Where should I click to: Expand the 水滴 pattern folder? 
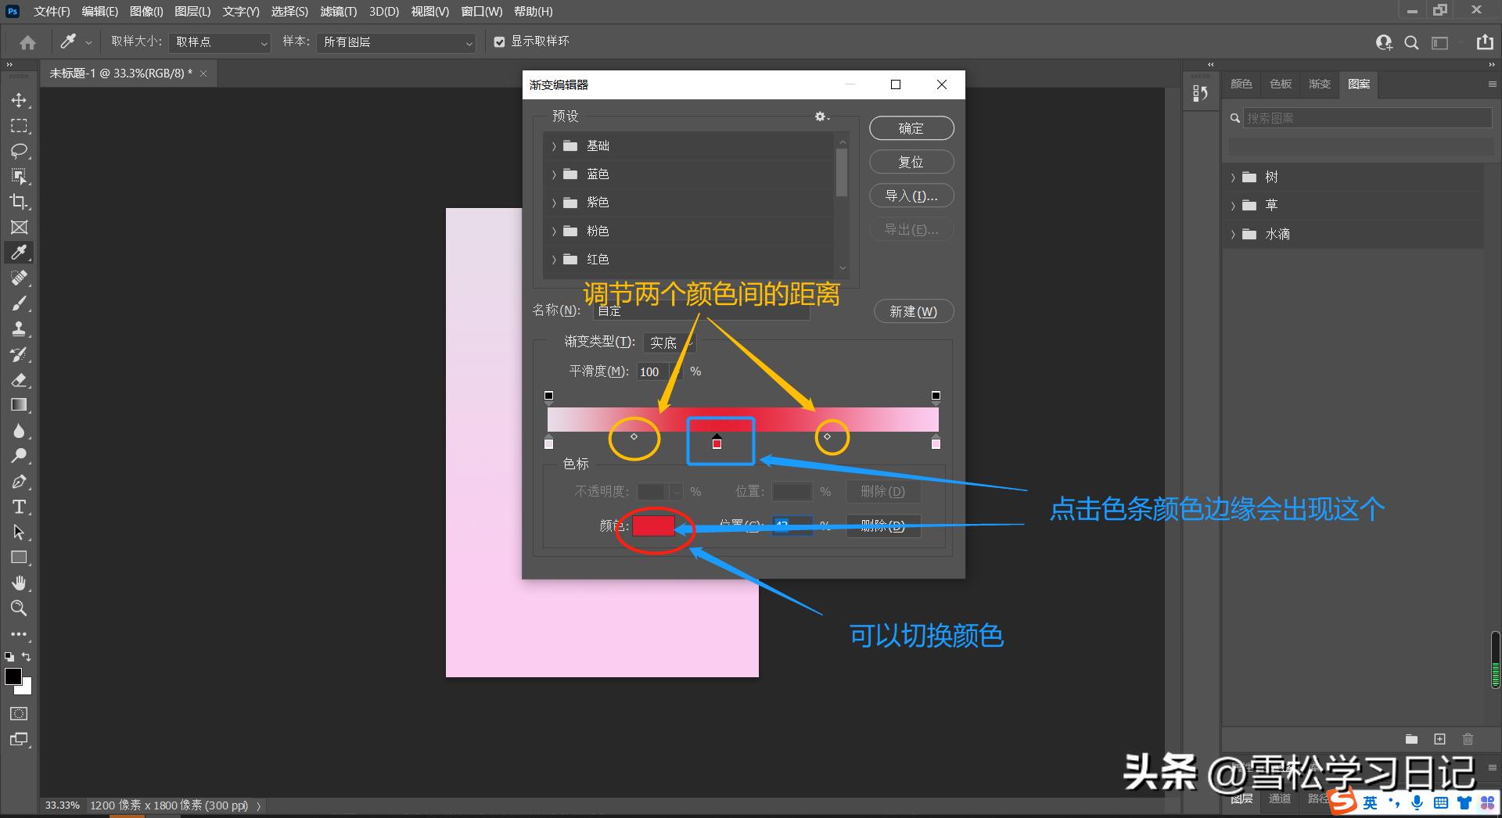(x=1234, y=234)
